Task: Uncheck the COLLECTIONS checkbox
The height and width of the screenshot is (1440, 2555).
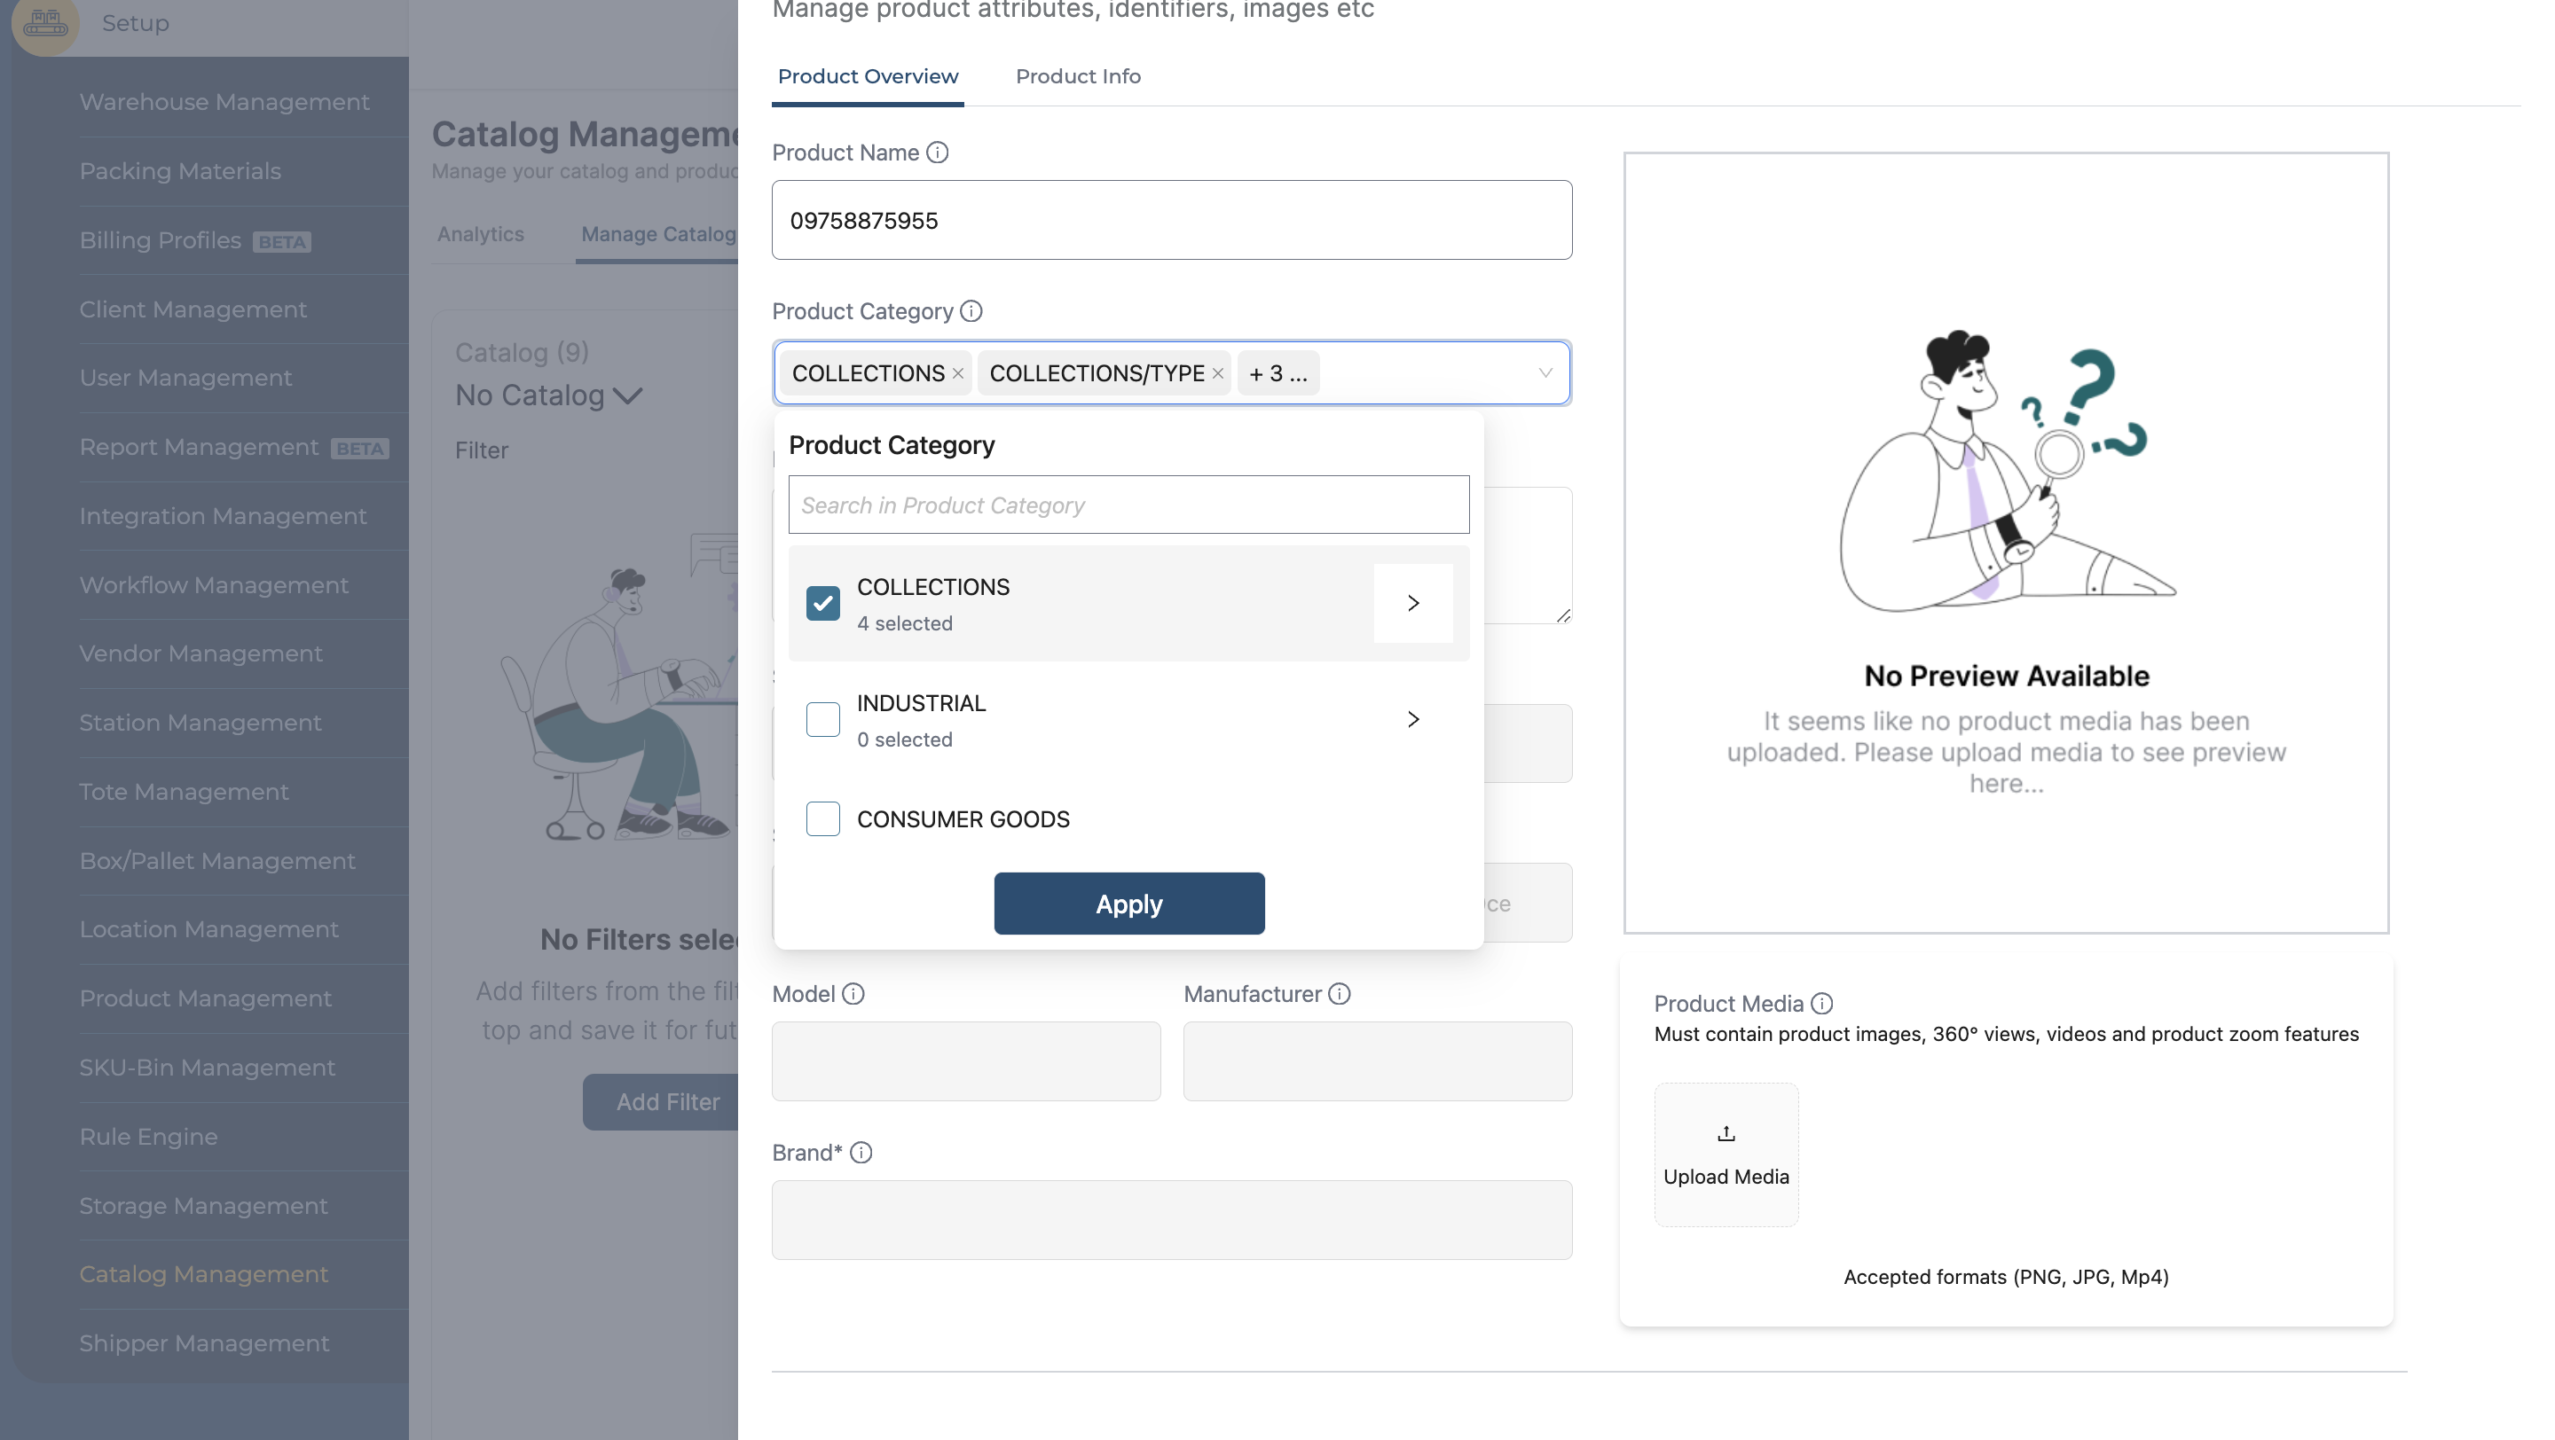Action: pos(822,604)
